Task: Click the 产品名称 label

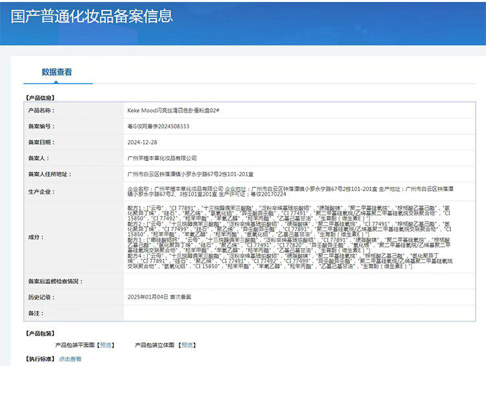Action: (x=41, y=110)
